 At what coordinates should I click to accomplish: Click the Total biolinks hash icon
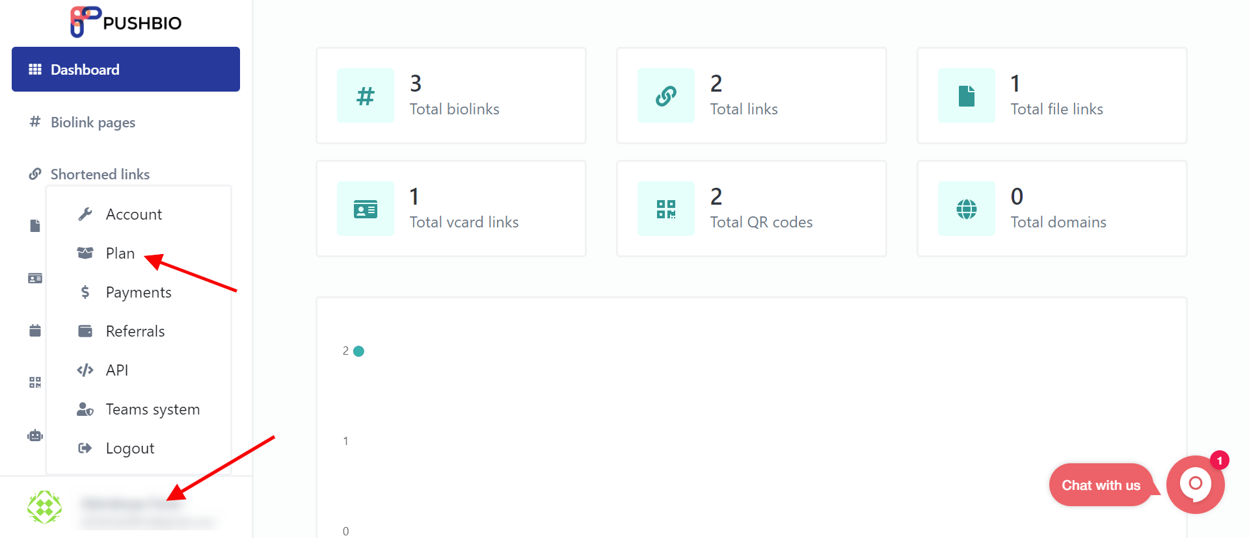point(366,96)
